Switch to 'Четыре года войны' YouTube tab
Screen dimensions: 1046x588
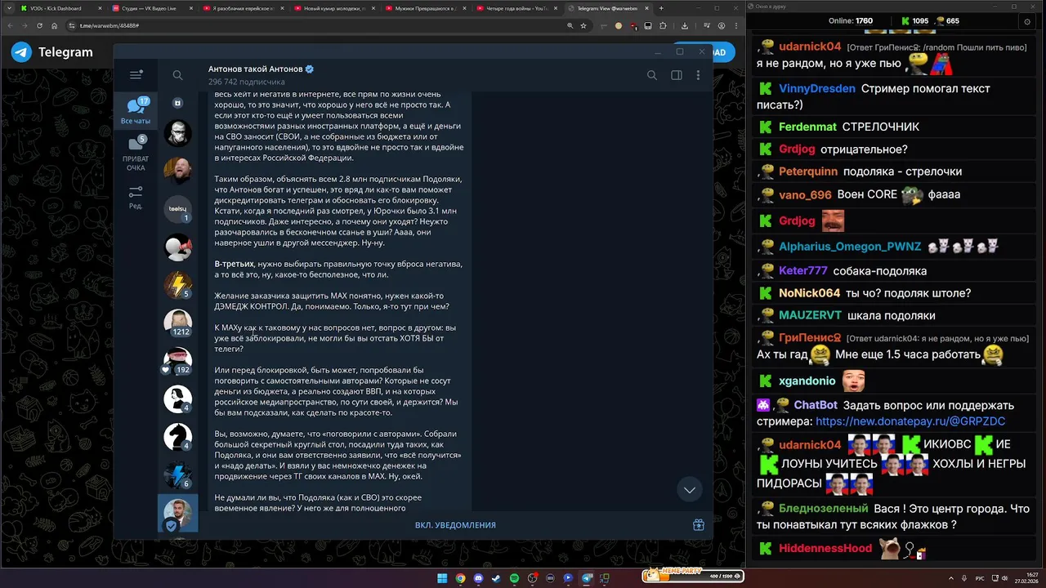pos(516,8)
